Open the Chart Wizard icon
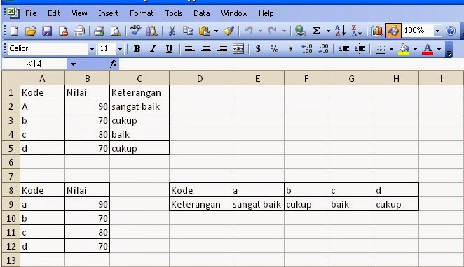This screenshot has height=267, width=464. pyautogui.click(x=376, y=31)
